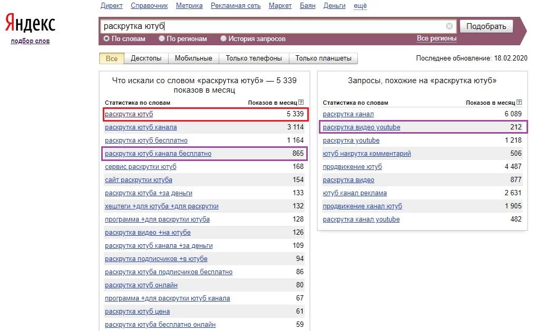
Task: Click the left Статистика по словам header
Action: pos(138,103)
